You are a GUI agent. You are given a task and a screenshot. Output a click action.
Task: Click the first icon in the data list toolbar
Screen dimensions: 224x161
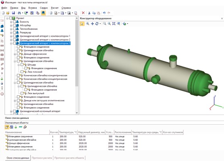(x=7, y=127)
